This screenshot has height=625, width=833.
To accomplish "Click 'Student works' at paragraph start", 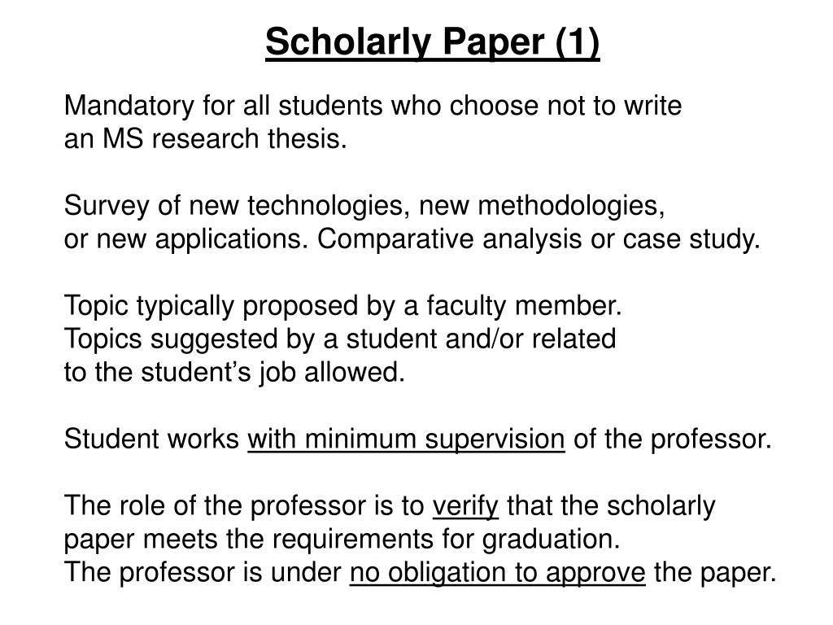I will [x=151, y=439].
